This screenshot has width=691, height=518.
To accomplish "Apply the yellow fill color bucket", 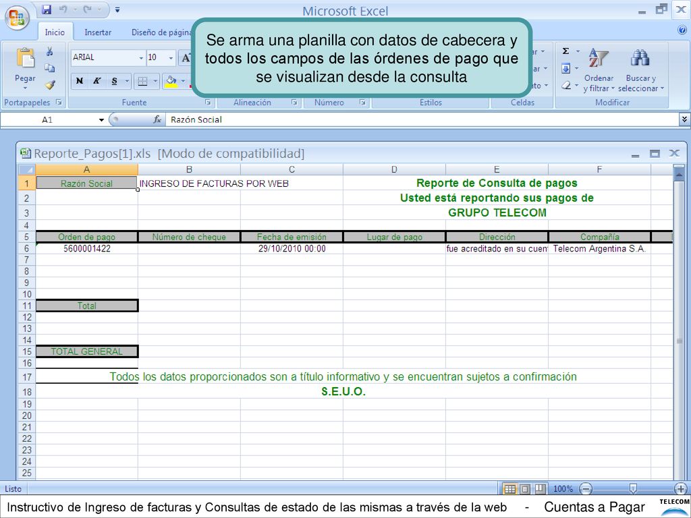I will click(171, 81).
